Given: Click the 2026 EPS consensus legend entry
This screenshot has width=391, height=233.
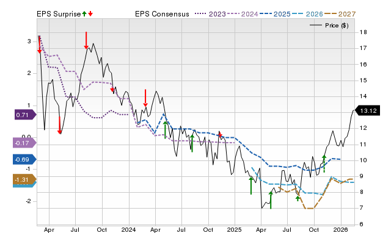Looking at the screenshot, I should [307, 14].
